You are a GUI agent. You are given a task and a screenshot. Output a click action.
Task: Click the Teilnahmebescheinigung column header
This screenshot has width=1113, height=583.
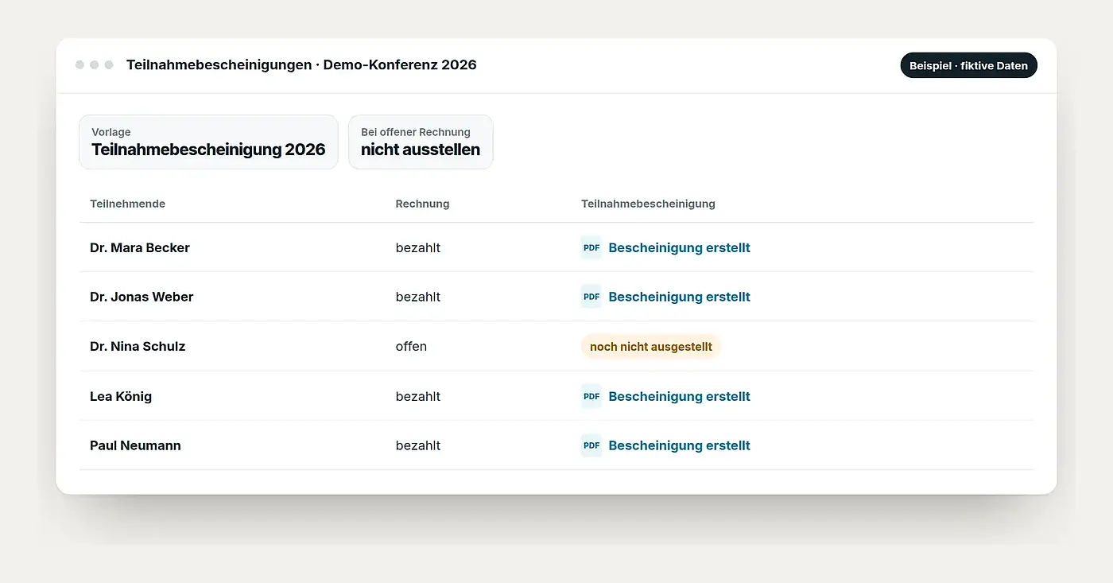(648, 204)
